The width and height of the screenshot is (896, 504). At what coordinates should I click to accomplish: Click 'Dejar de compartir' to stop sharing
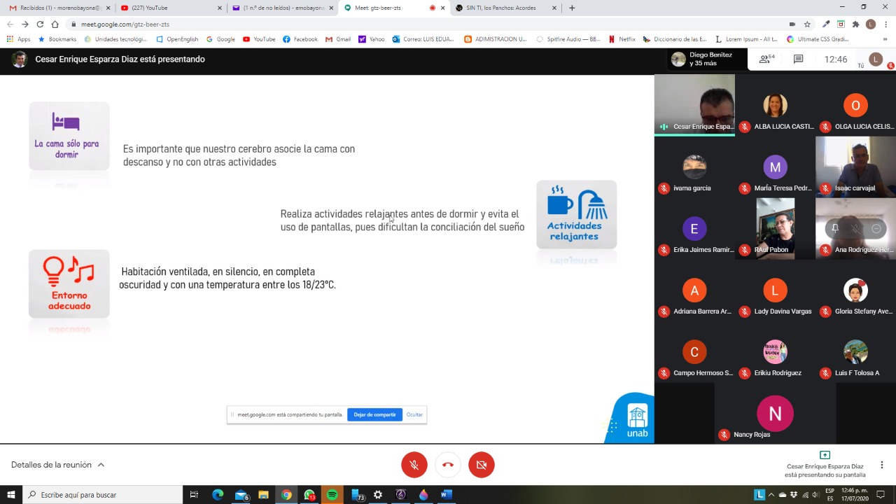pos(374,414)
